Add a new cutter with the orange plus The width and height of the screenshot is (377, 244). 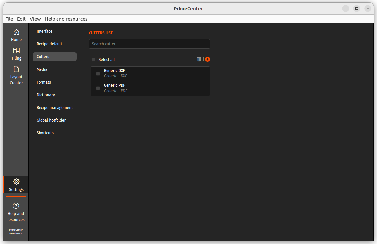(208, 59)
